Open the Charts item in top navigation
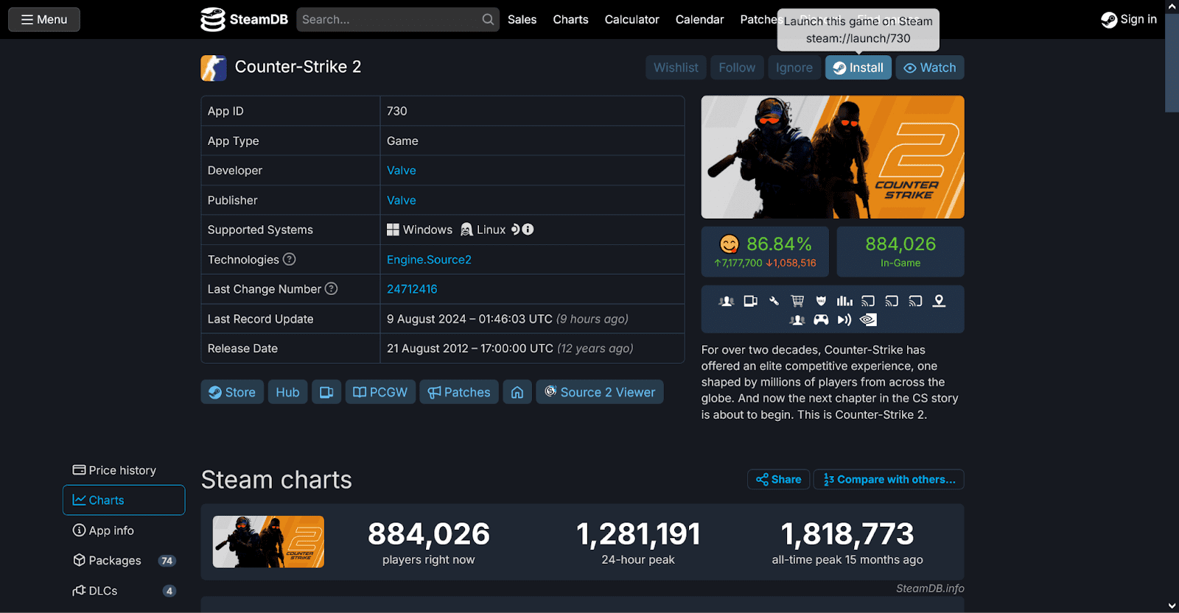Screen dimensions: 1179x613 [570, 20]
